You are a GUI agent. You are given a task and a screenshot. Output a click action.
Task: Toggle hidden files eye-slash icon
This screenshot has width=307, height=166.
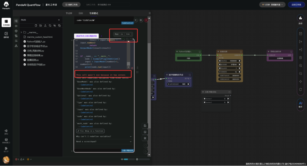click(x=55, y=25)
